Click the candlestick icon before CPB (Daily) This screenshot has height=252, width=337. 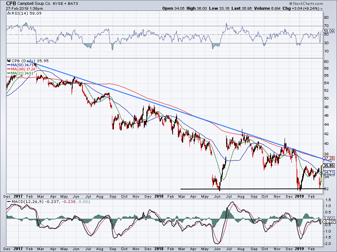coord(9,61)
